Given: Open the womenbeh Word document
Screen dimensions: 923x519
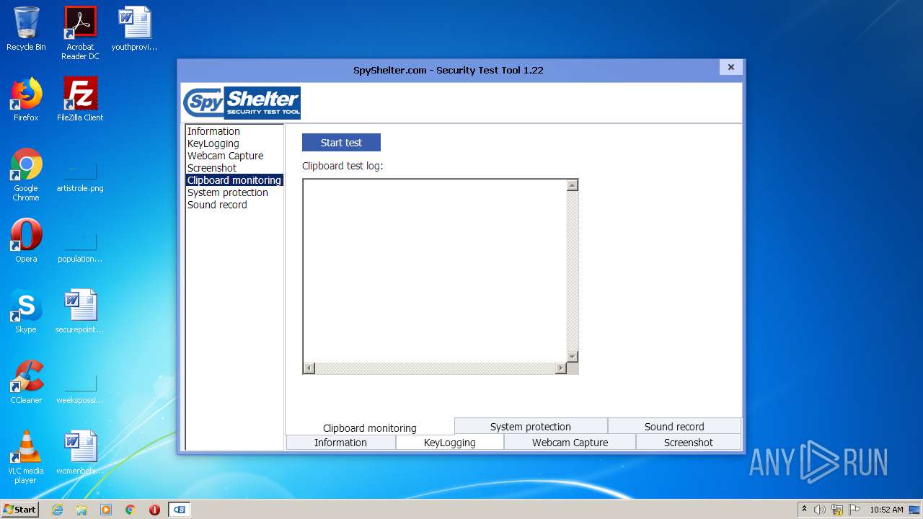Looking at the screenshot, I should (x=80, y=453).
